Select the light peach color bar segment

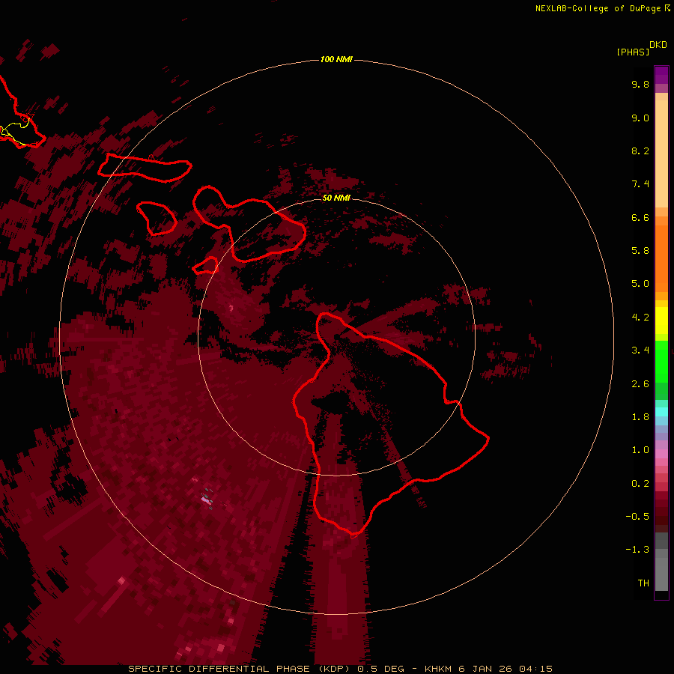point(661,154)
